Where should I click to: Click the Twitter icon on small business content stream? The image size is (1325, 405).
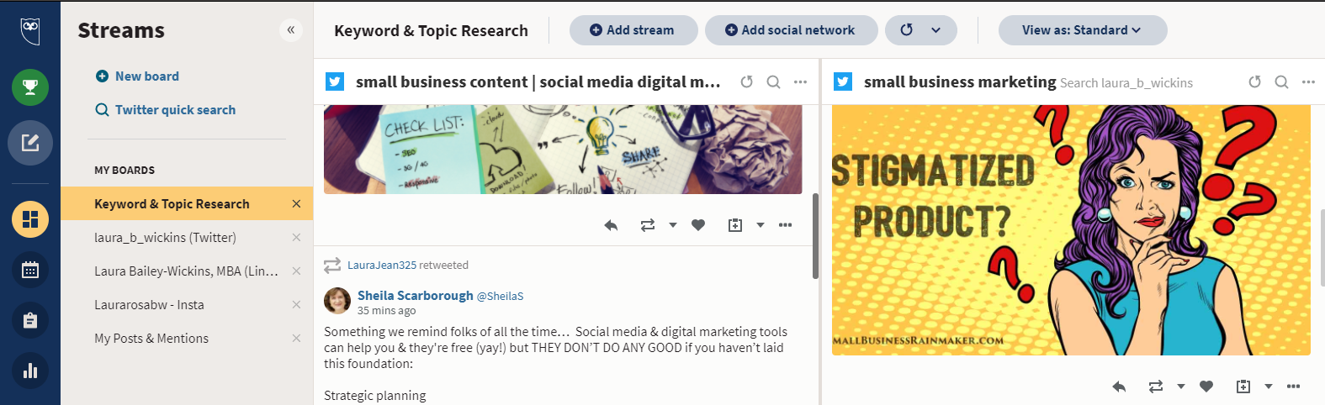335,82
